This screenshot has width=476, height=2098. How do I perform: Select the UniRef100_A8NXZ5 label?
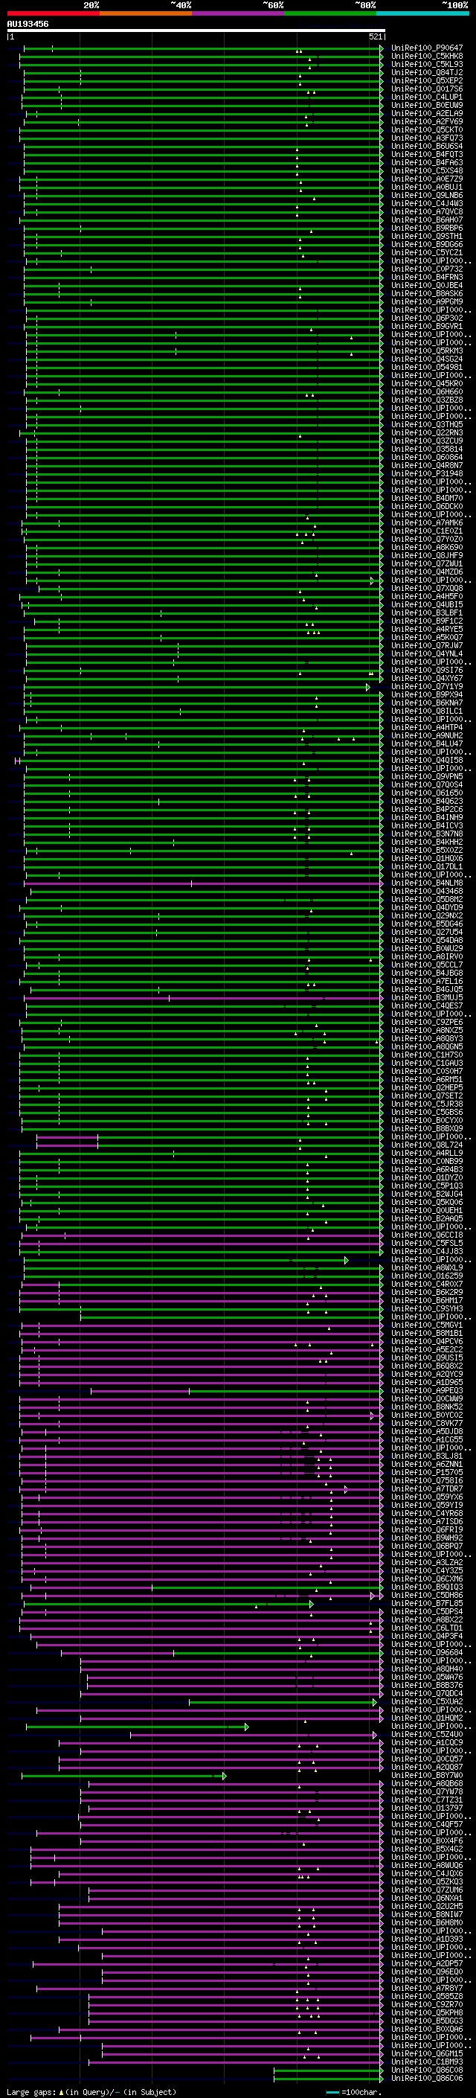[426, 1030]
